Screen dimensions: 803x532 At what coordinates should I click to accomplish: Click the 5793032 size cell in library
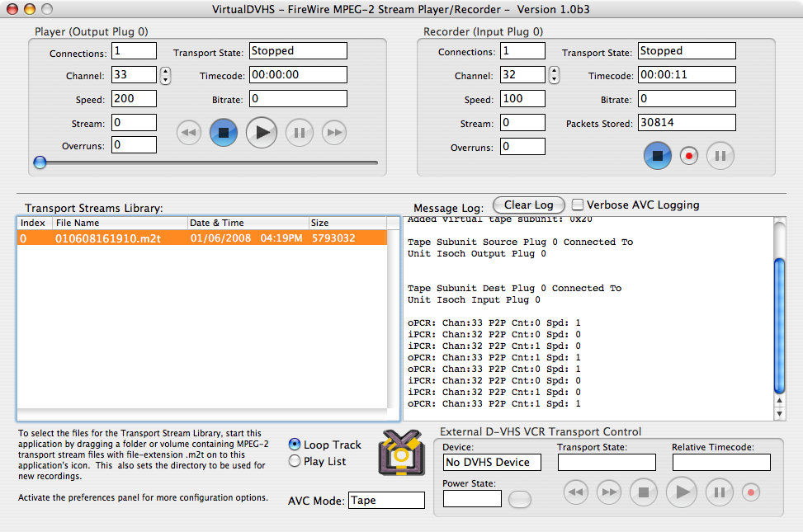pos(333,238)
